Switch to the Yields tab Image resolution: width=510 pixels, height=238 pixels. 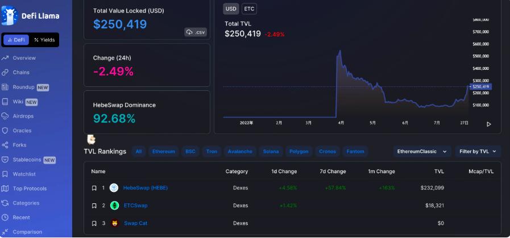[44, 40]
